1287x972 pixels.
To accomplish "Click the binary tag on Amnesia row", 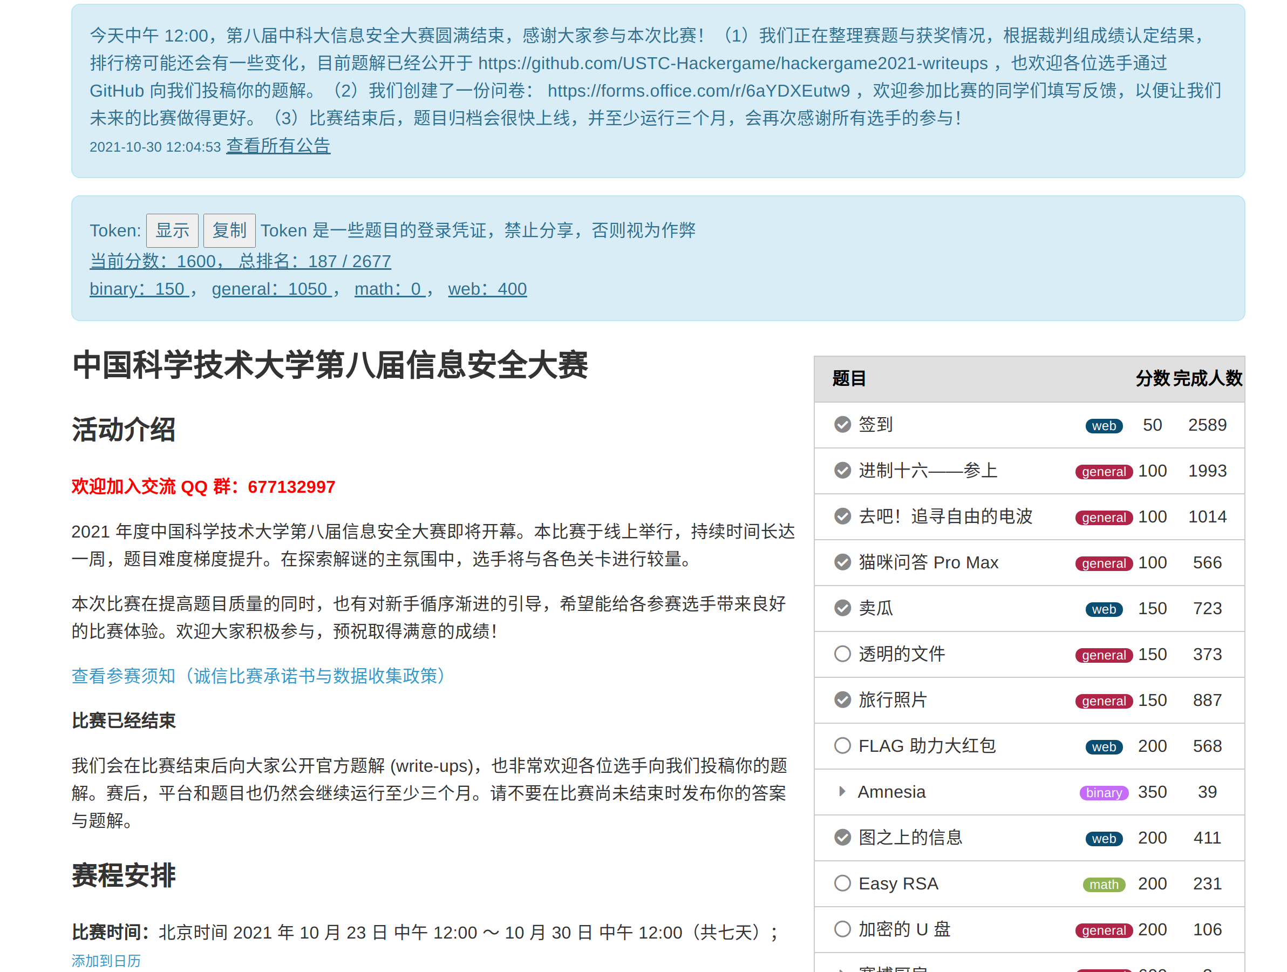I will [1103, 793].
